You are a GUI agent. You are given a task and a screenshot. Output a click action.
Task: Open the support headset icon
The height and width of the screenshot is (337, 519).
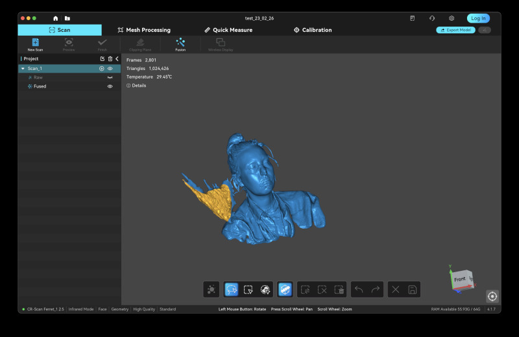[432, 18]
